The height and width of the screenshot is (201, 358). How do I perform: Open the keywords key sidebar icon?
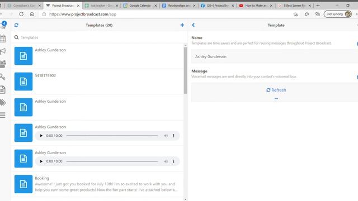(x=2, y=77)
